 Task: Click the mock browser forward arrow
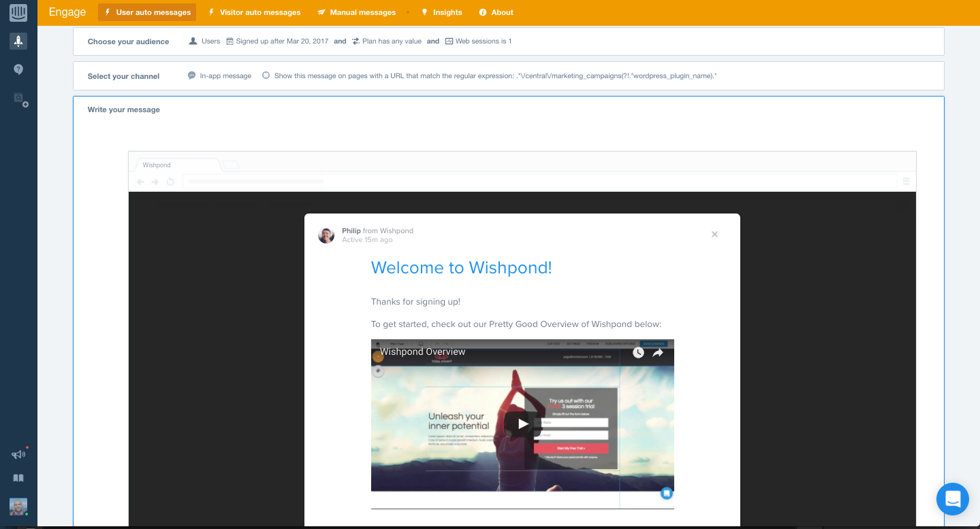[x=155, y=182]
